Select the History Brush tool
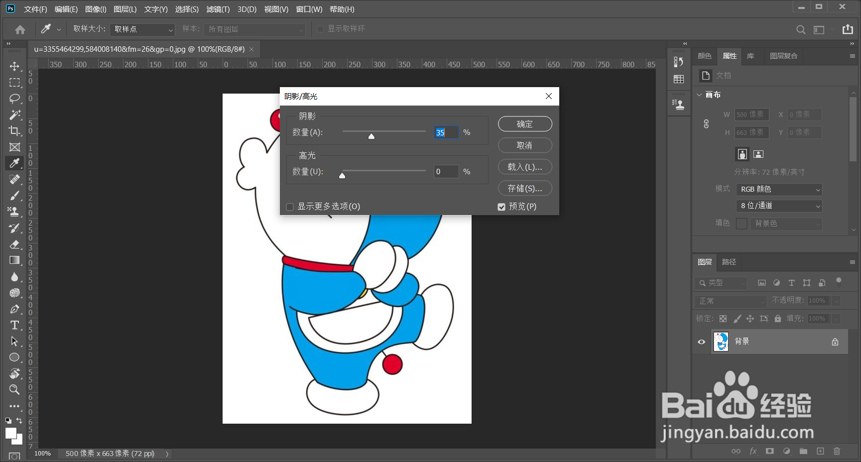The image size is (861, 462). [x=14, y=228]
